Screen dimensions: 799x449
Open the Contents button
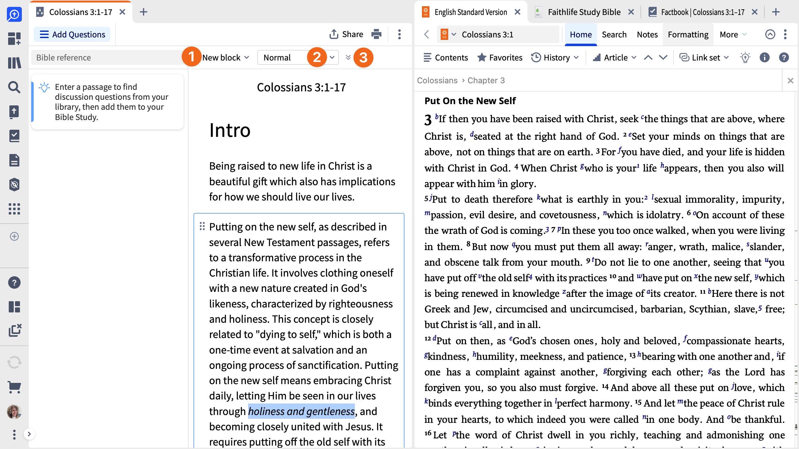click(x=445, y=58)
